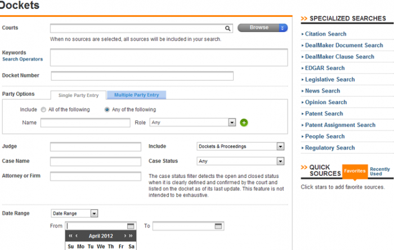
Task: Go to previous month in calendar
Action: pos(77,236)
